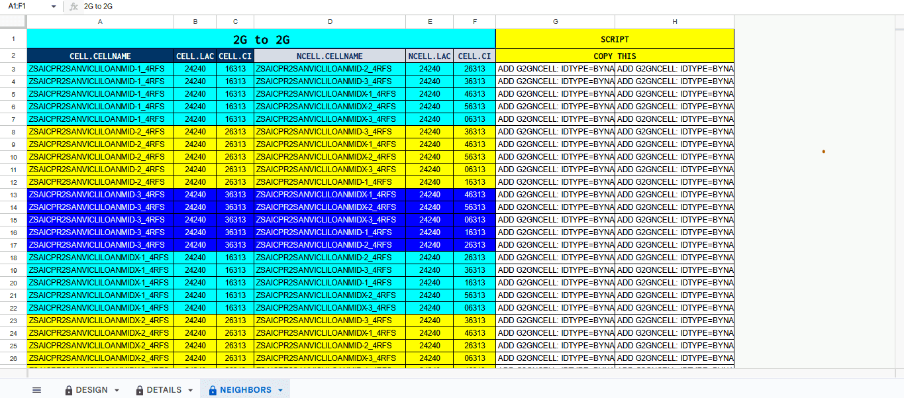The height and width of the screenshot is (398, 904).
Task: Open the all sheets hamburger menu
Action: [x=36, y=390]
